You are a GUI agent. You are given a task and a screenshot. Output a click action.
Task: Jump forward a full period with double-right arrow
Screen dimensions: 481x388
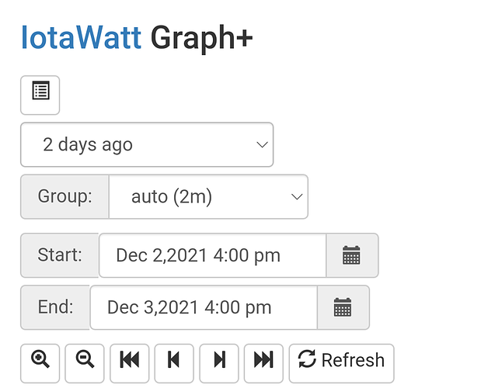pos(263,363)
